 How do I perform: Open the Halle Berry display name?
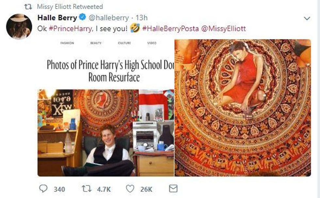coord(57,18)
